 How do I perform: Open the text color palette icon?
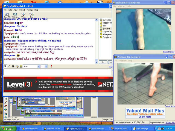17,66
